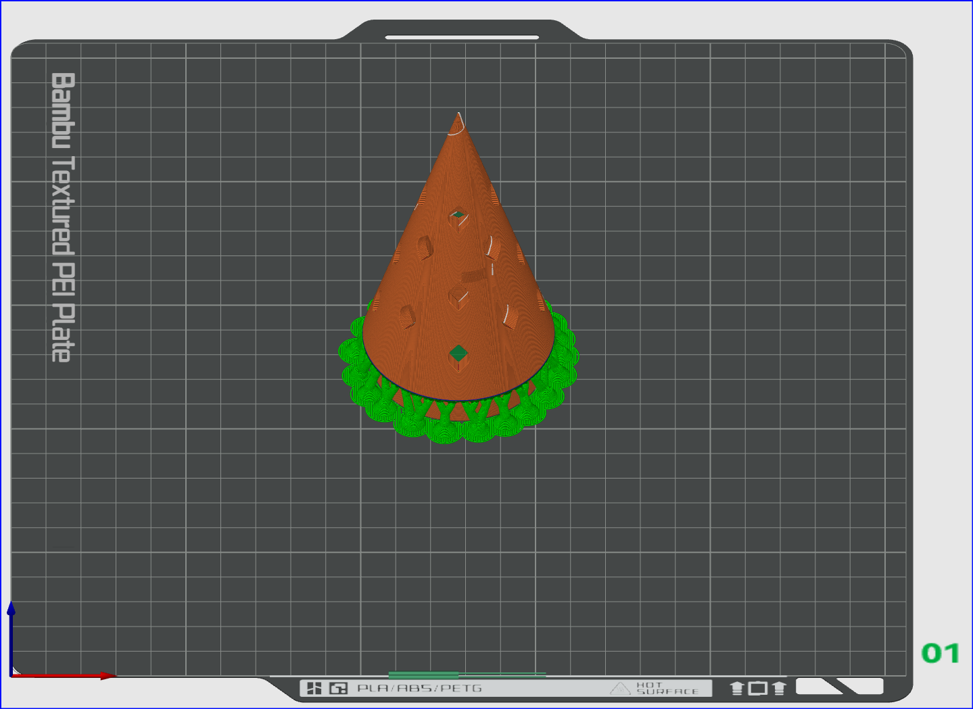Click the hot surface warning triangle icon
The image size is (973, 709).
[620, 689]
